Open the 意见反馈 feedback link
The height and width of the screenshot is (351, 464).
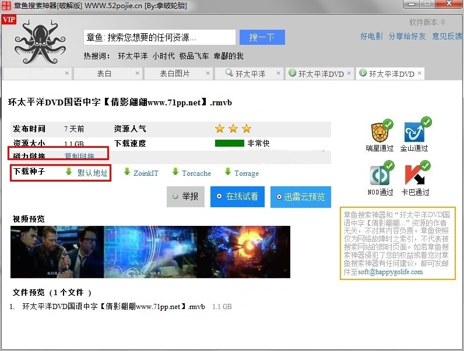[x=447, y=36]
